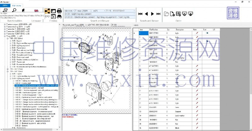252x131 pixels.
Task: Select G-40 Rear axle and rear brakes
Action: coord(23,50)
